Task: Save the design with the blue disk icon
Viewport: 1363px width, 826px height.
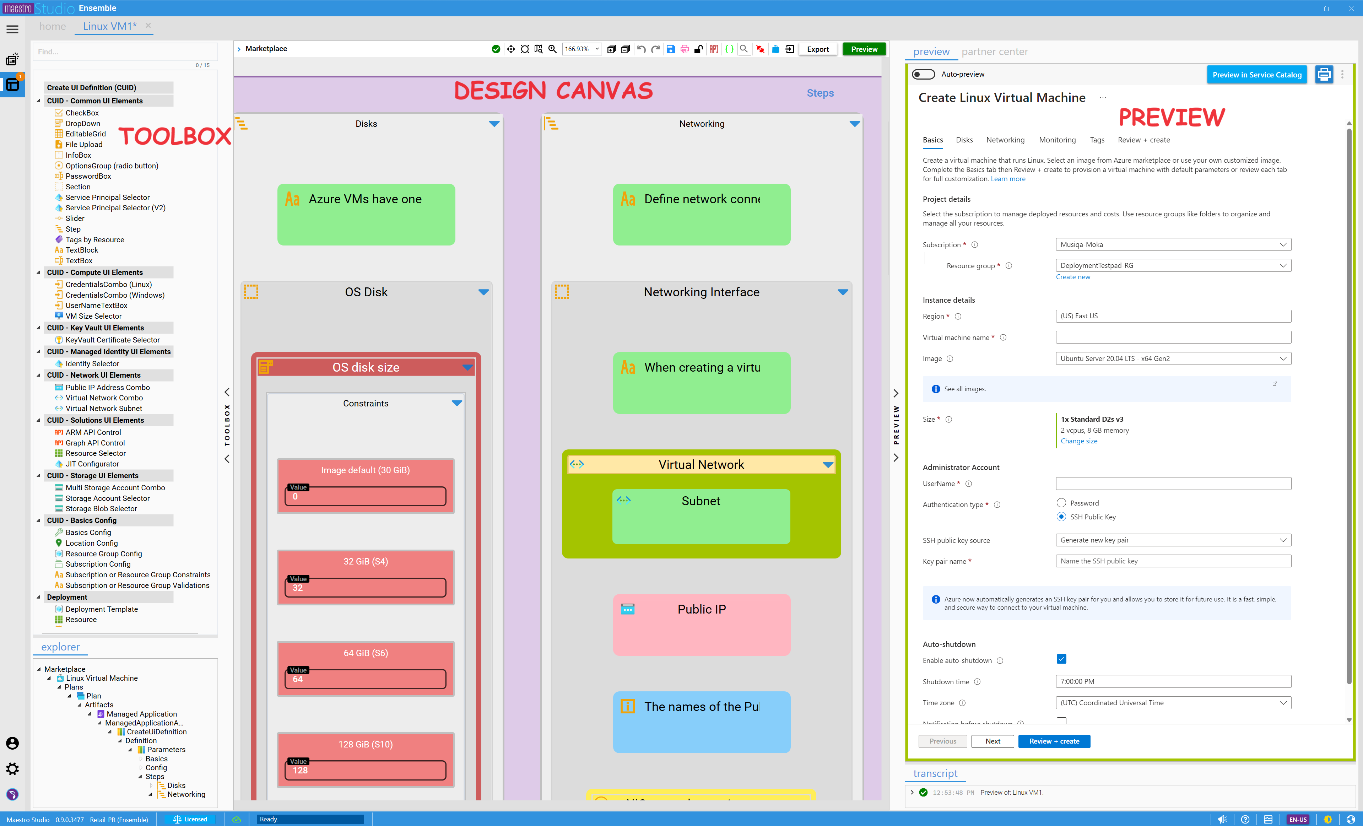Action: (x=670, y=49)
